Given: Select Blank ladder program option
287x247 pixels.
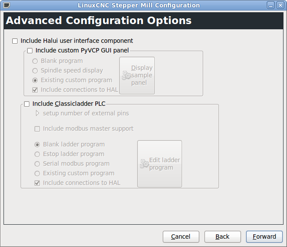Looking at the screenshot, I should tap(37, 145).
